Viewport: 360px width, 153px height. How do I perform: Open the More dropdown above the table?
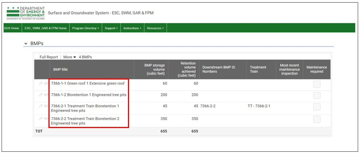click(69, 57)
